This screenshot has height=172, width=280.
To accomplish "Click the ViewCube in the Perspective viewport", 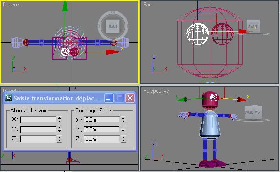I will pyautogui.click(x=253, y=112).
